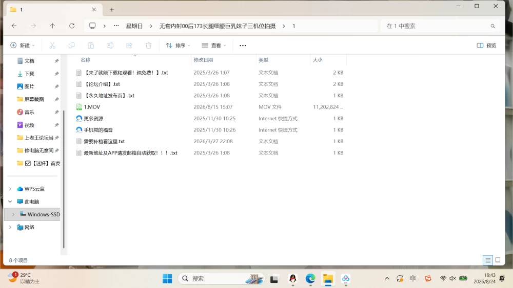Switch to large icons view in status bar
Image resolution: width=513 pixels, height=288 pixels.
pyautogui.click(x=498, y=260)
